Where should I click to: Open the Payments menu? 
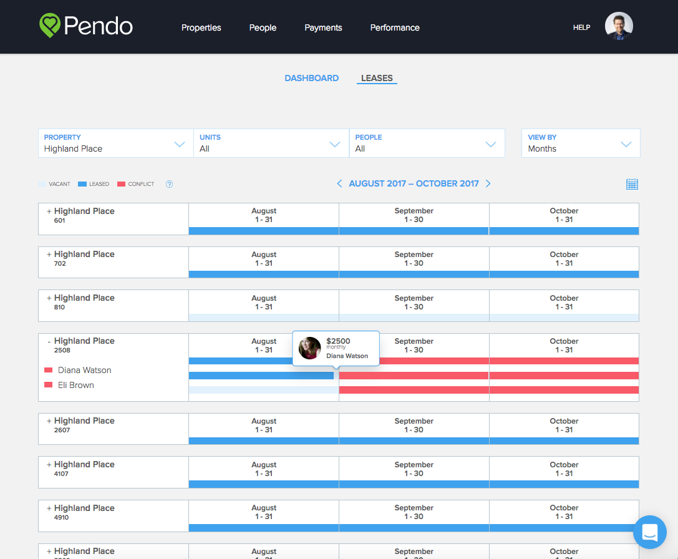tap(323, 27)
